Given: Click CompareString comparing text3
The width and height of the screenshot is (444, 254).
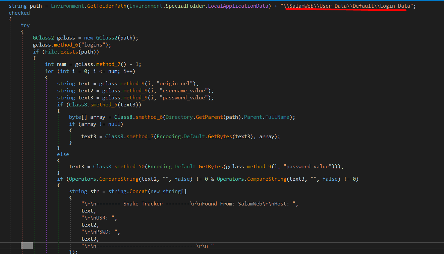Looking at the screenshot, I should tap(267, 179).
